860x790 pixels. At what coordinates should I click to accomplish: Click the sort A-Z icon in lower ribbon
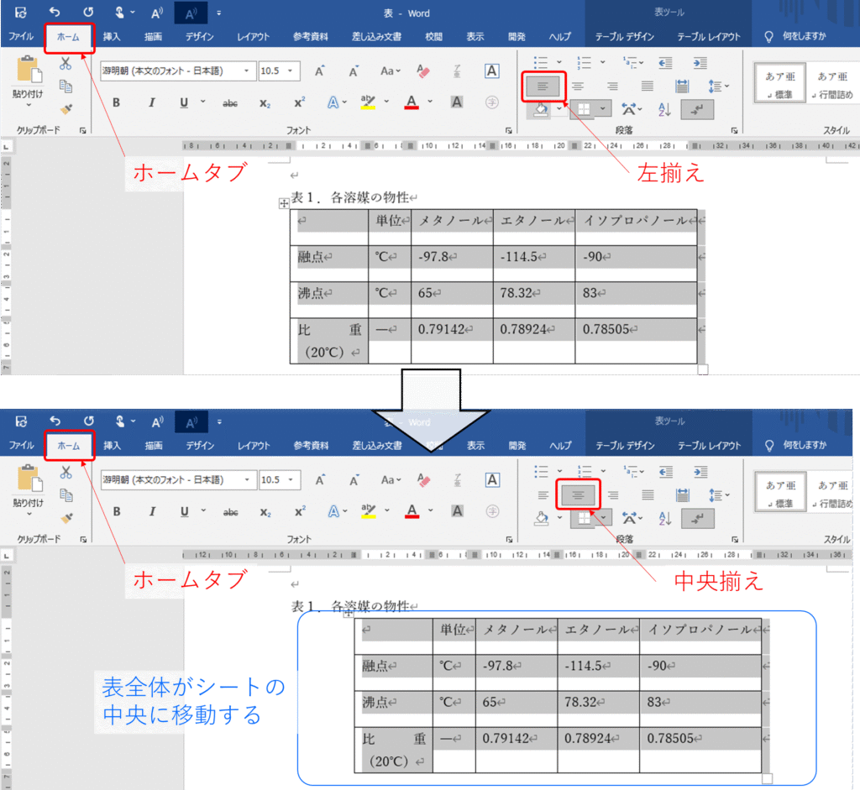(x=664, y=519)
